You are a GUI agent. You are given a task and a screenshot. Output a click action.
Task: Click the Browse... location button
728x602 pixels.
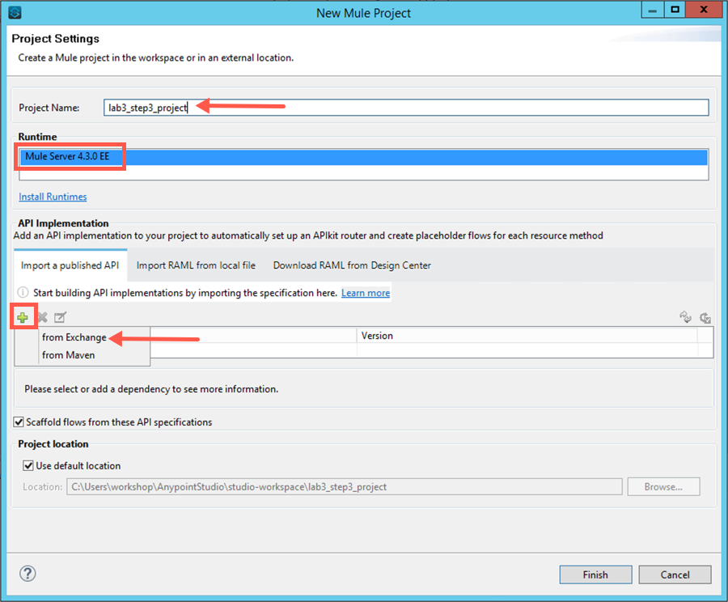point(663,487)
